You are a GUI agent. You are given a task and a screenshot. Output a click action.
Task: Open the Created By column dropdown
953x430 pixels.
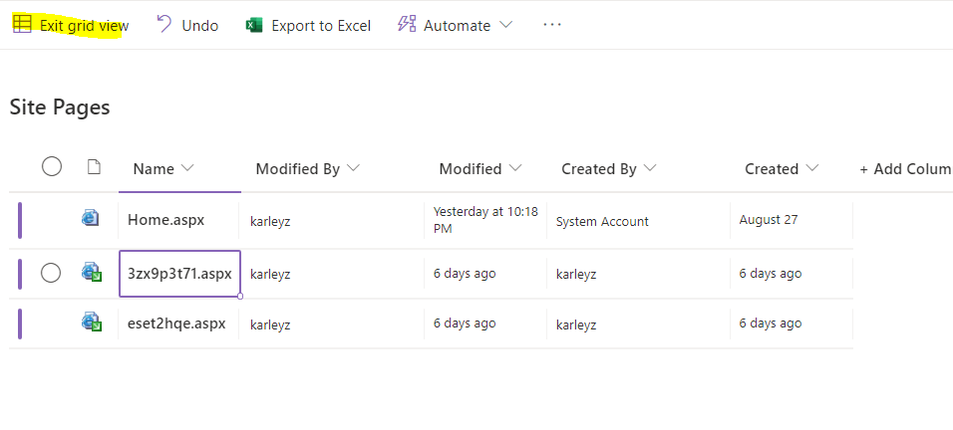[650, 168]
